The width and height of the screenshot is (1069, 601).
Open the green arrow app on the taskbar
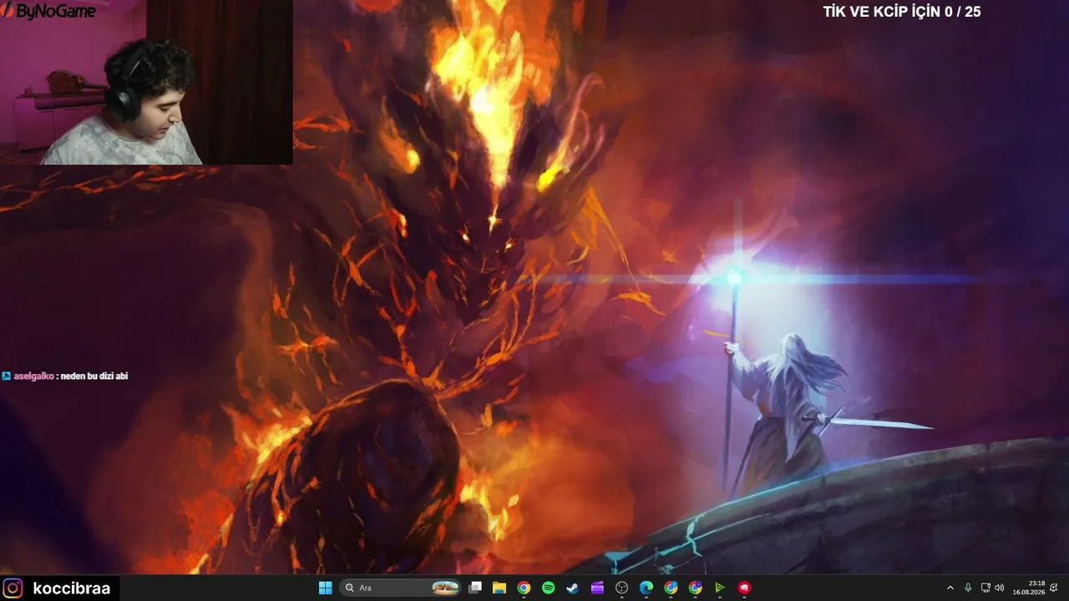pyautogui.click(x=719, y=588)
